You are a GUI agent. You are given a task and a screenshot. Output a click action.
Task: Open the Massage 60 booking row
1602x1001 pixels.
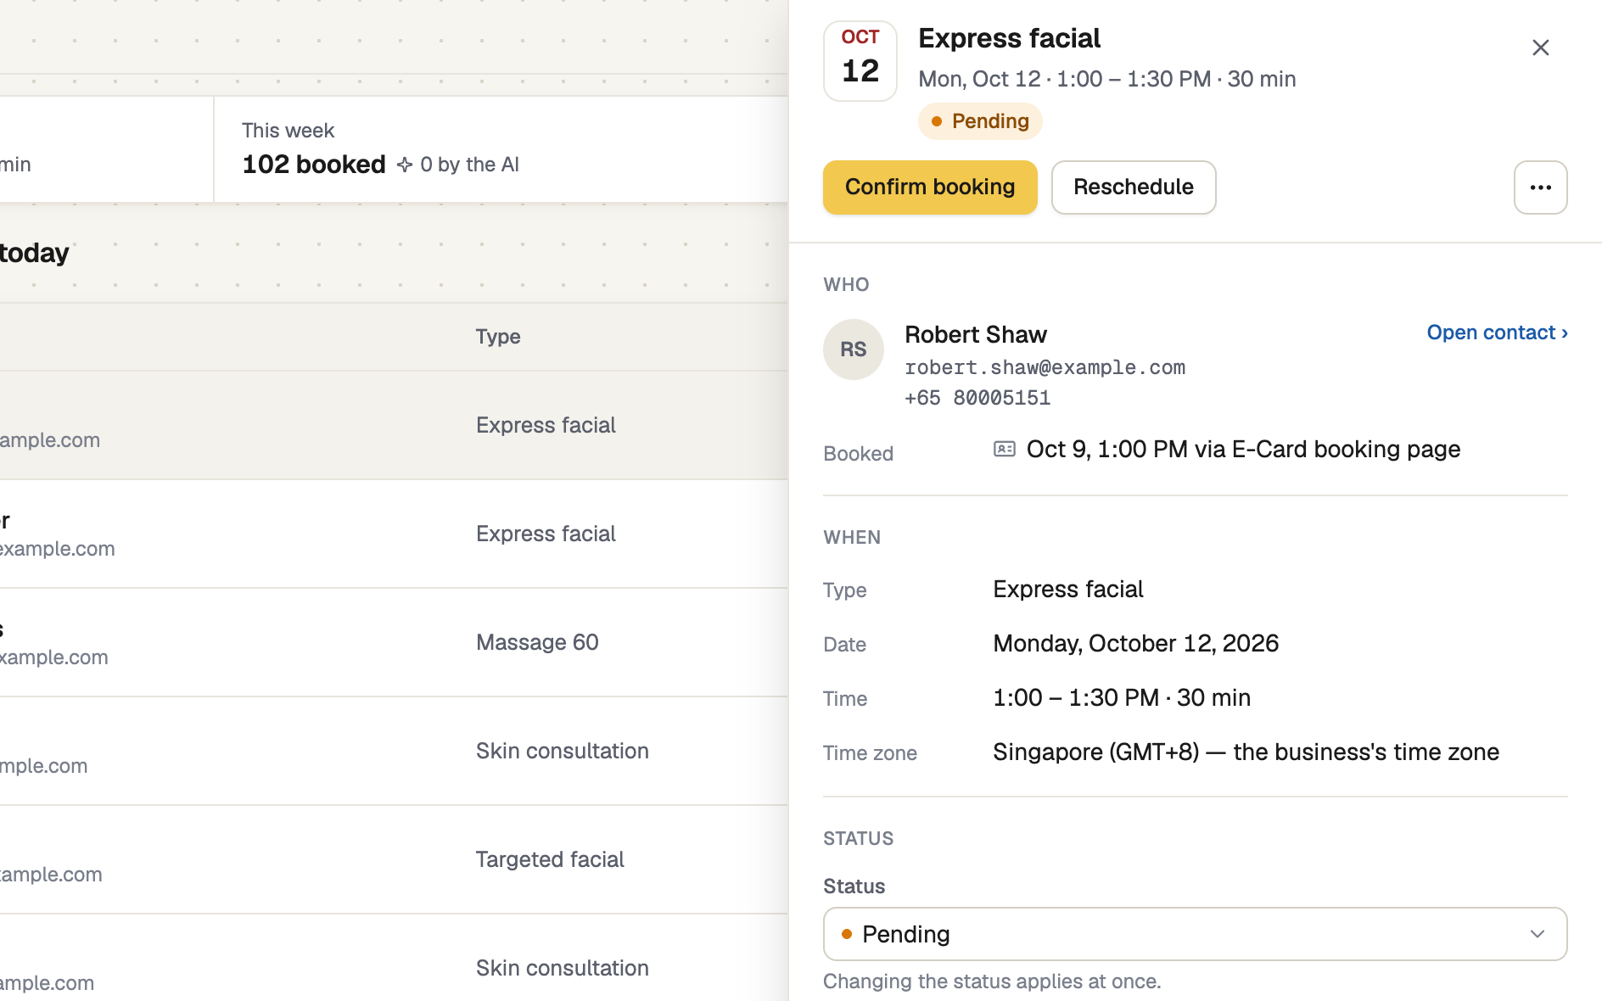click(394, 642)
